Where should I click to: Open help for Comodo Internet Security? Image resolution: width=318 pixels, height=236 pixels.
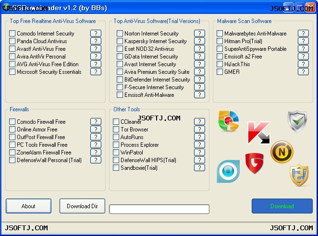[x=96, y=33]
